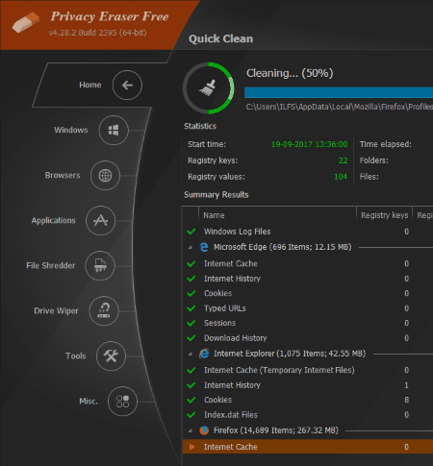Open the Tools wrench icon
The height and width of the screenshot is (466, 433).
pyautogui.click(x=111, y=356)
